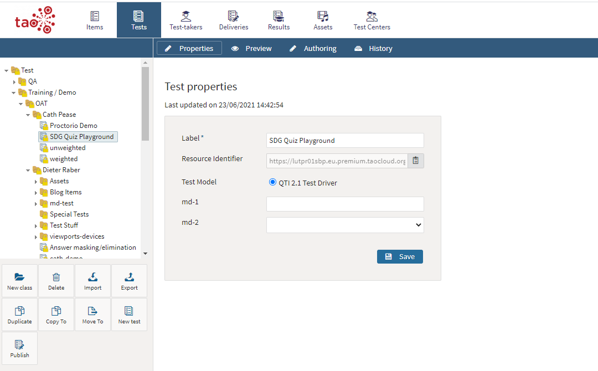Viewport: 598px width, 371px height.
Task: Click into the md-1 text field
Action: [x=345, y=204]
